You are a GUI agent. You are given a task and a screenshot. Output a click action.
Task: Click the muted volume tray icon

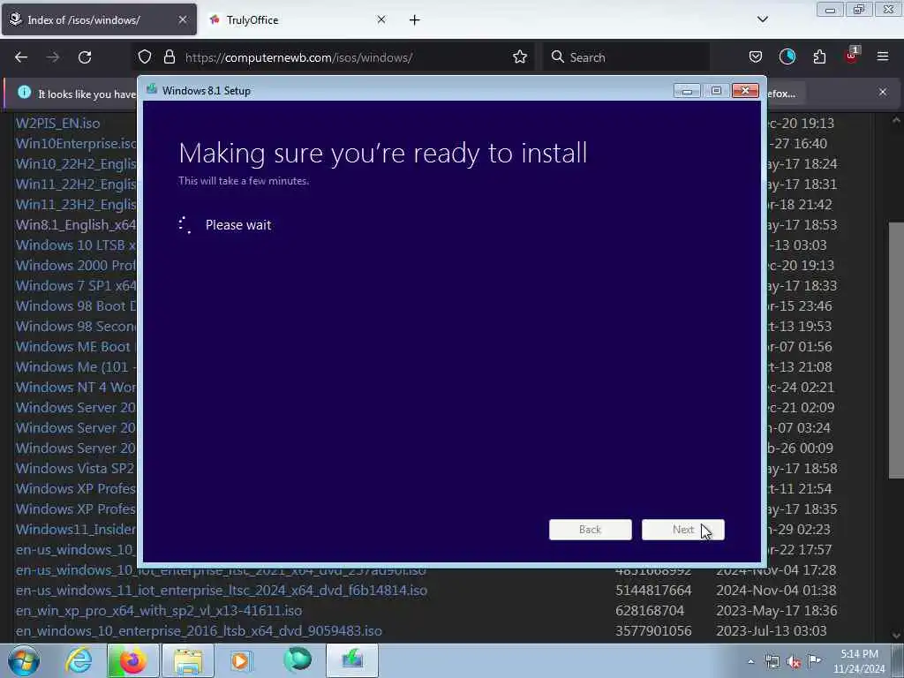click(x=794, y=662)
